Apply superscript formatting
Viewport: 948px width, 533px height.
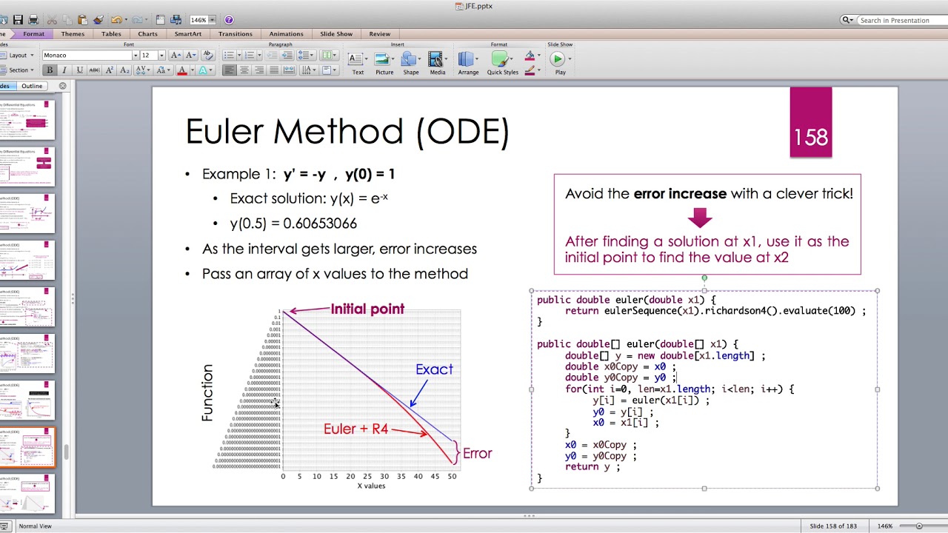point(110,70)
